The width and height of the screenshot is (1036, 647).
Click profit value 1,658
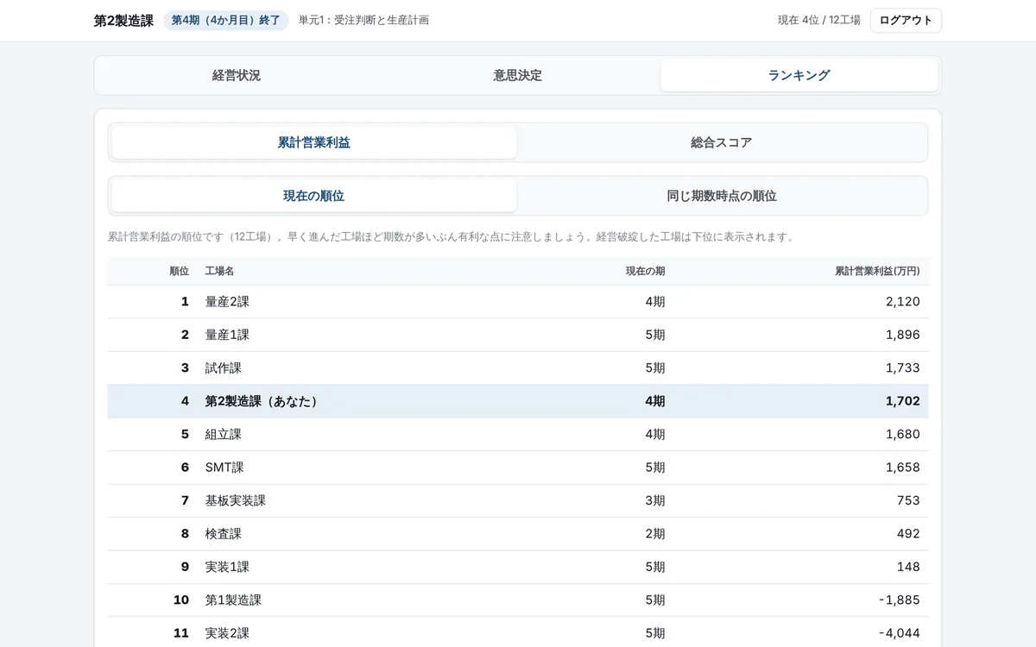click(x=902, y=468)
